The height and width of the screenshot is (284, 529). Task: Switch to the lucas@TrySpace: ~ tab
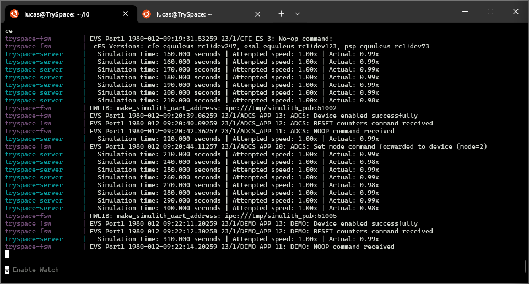tap(202, 14)
